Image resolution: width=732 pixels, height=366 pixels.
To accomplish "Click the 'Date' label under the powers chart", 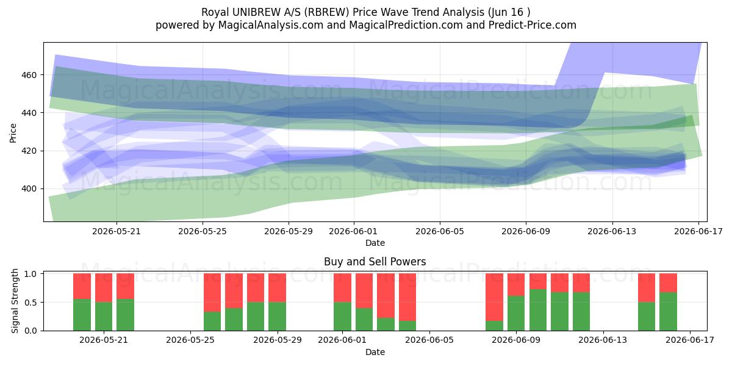I will click(375, 352).
